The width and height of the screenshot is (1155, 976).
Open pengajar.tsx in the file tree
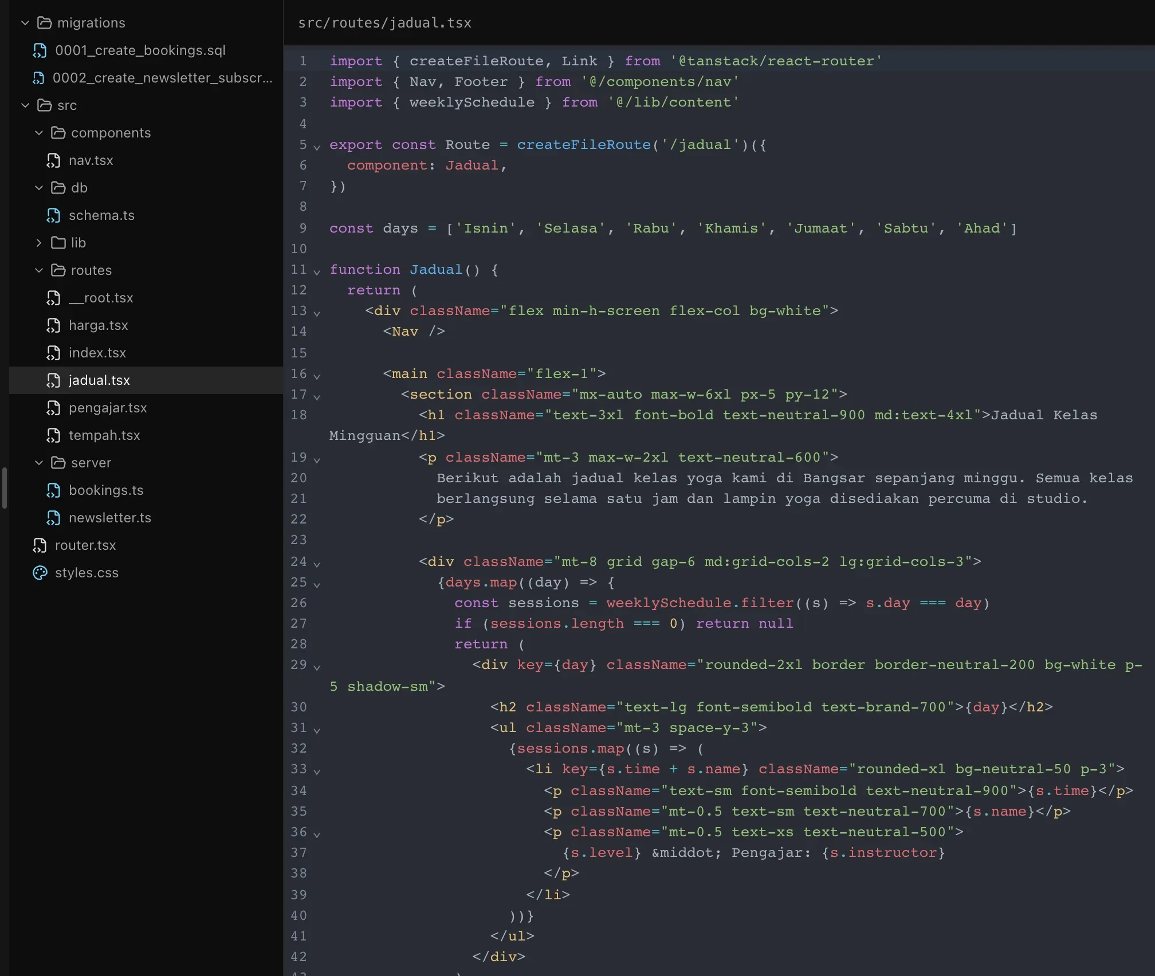tap(108, 408)
